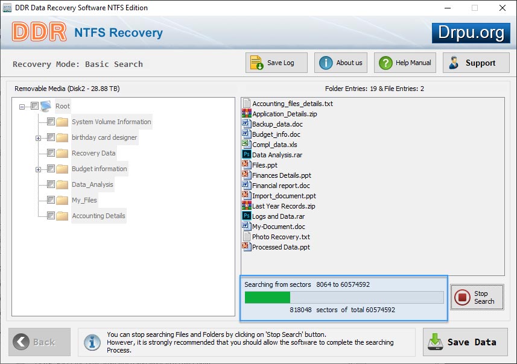517x364 pixels.
Task: Select the Accounting Details tree label
Action: pos(98,216)
